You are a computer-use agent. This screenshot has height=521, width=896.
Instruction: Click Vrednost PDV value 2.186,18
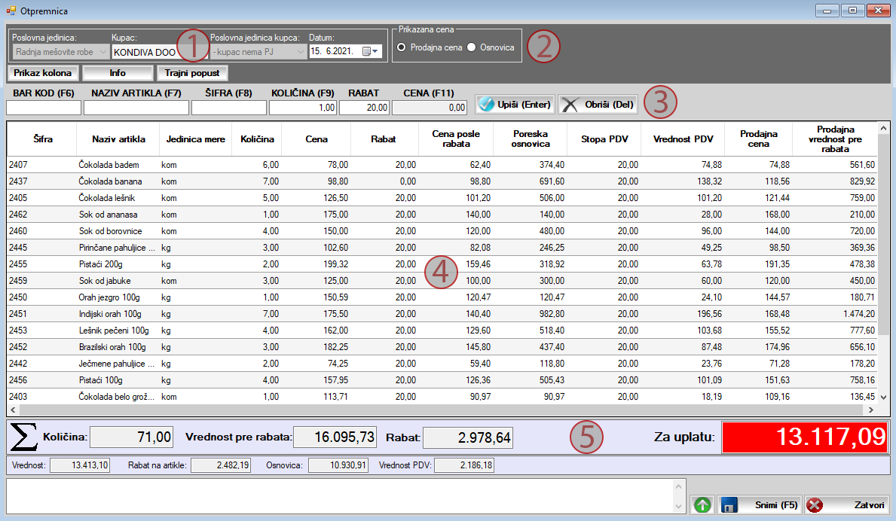point(464,465)
